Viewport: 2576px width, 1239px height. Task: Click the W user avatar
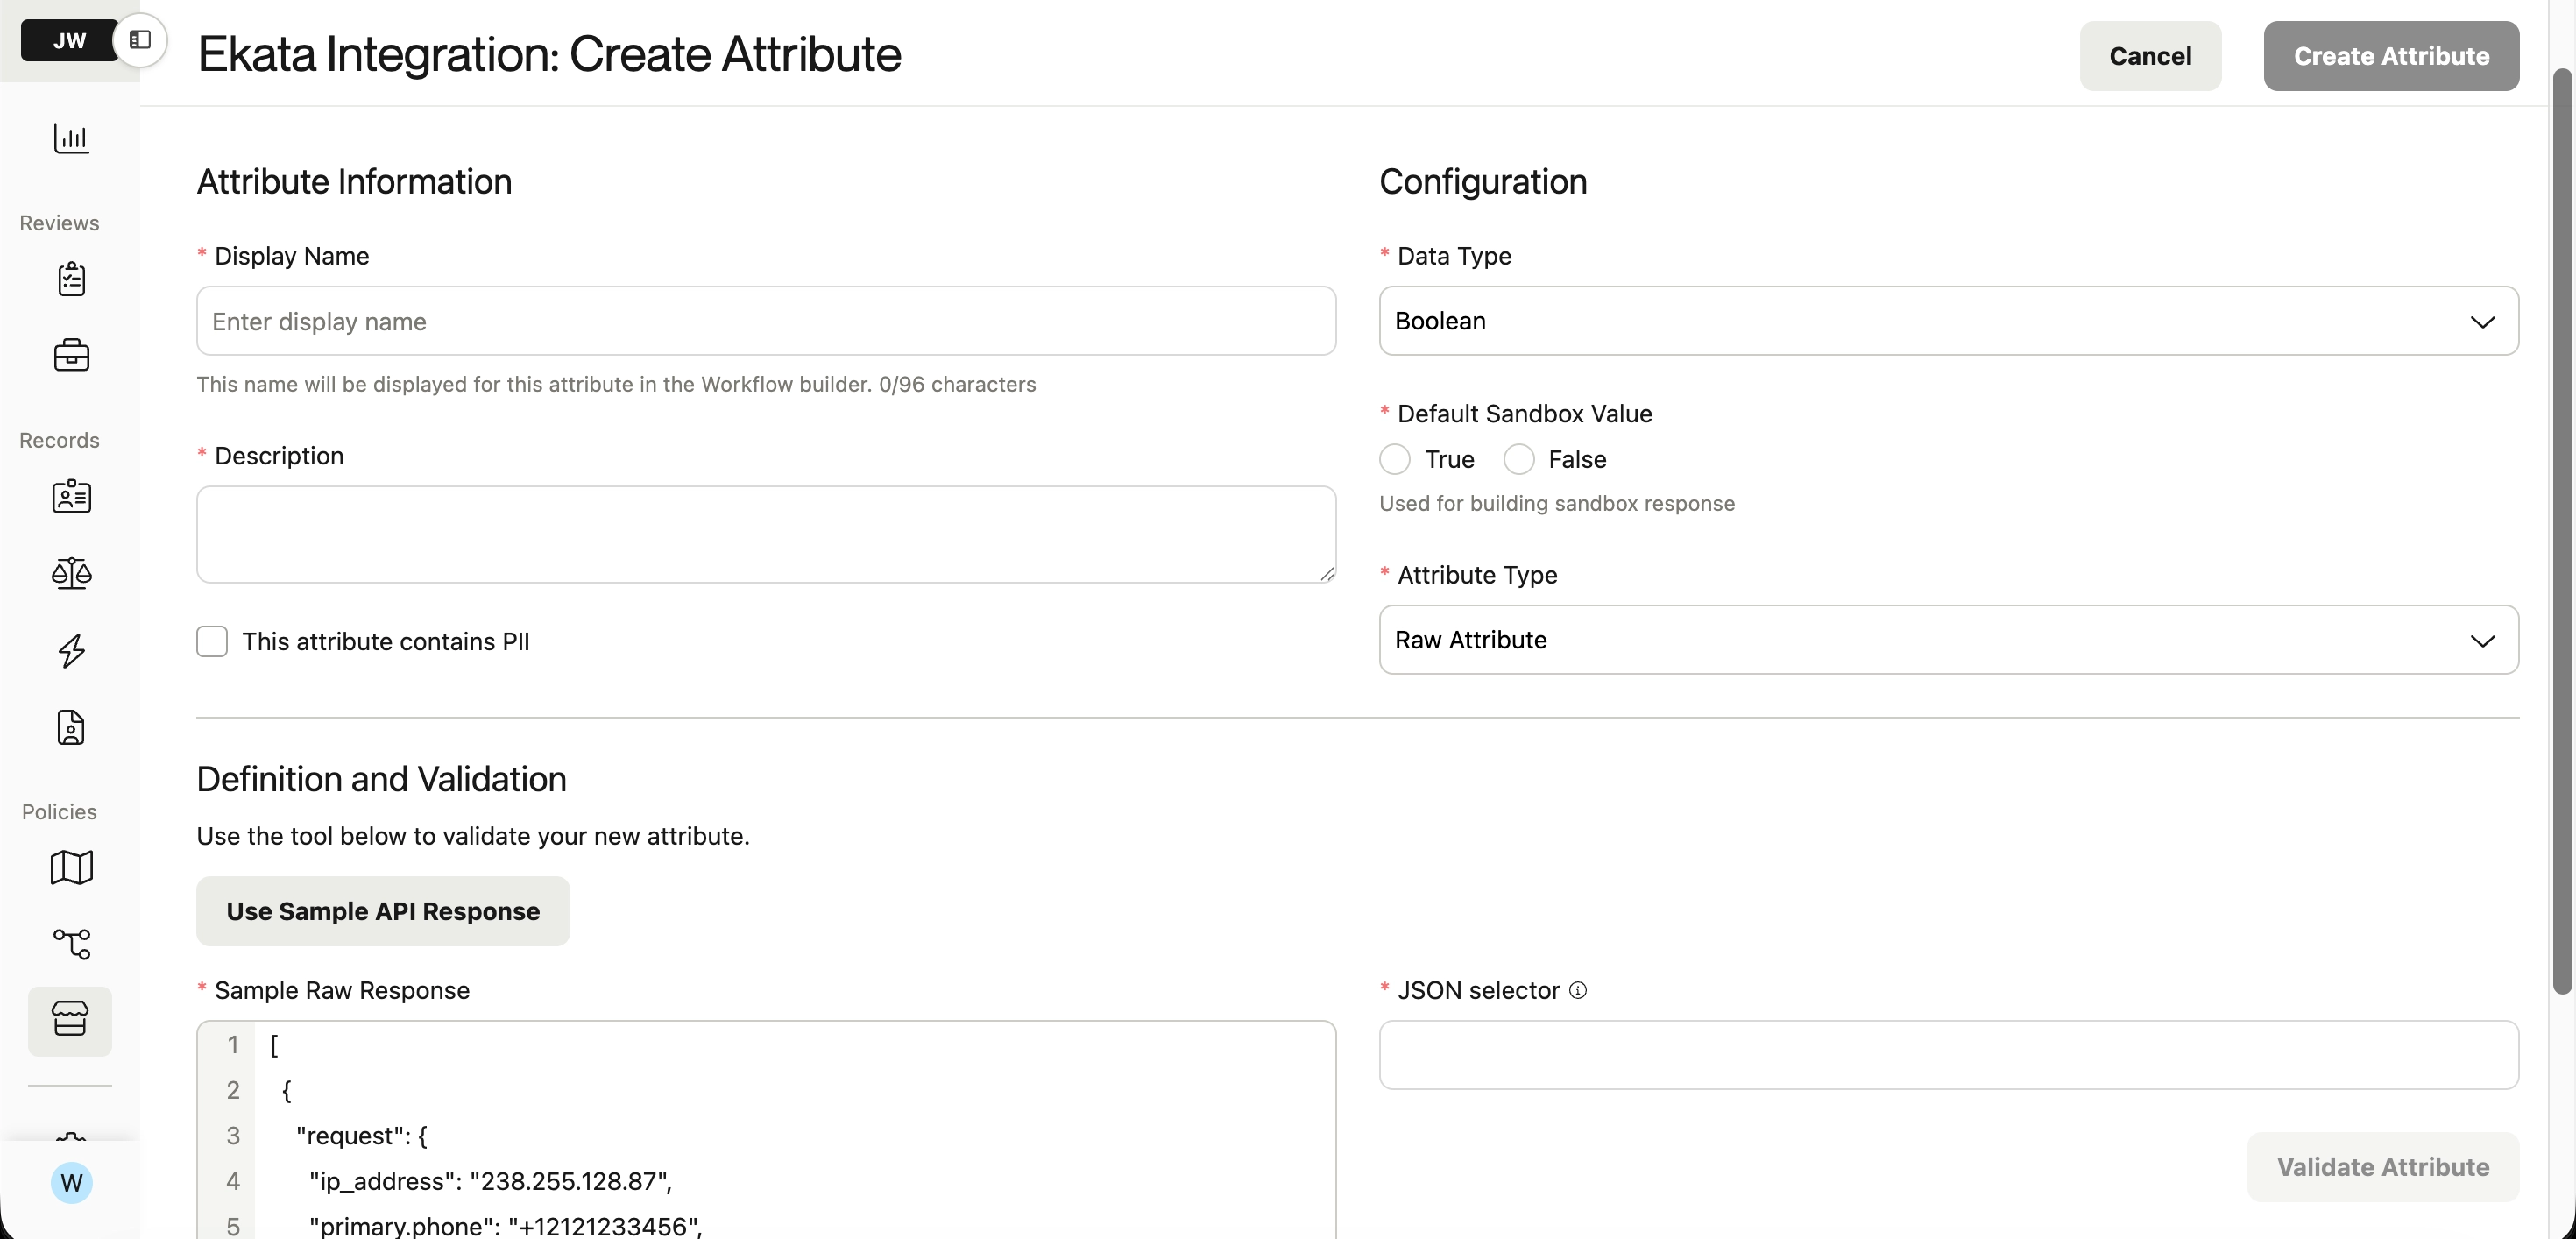point(71,1182)
